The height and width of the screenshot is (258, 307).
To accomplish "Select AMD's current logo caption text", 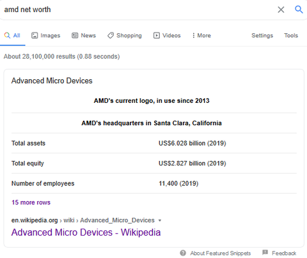I will 152,101.
